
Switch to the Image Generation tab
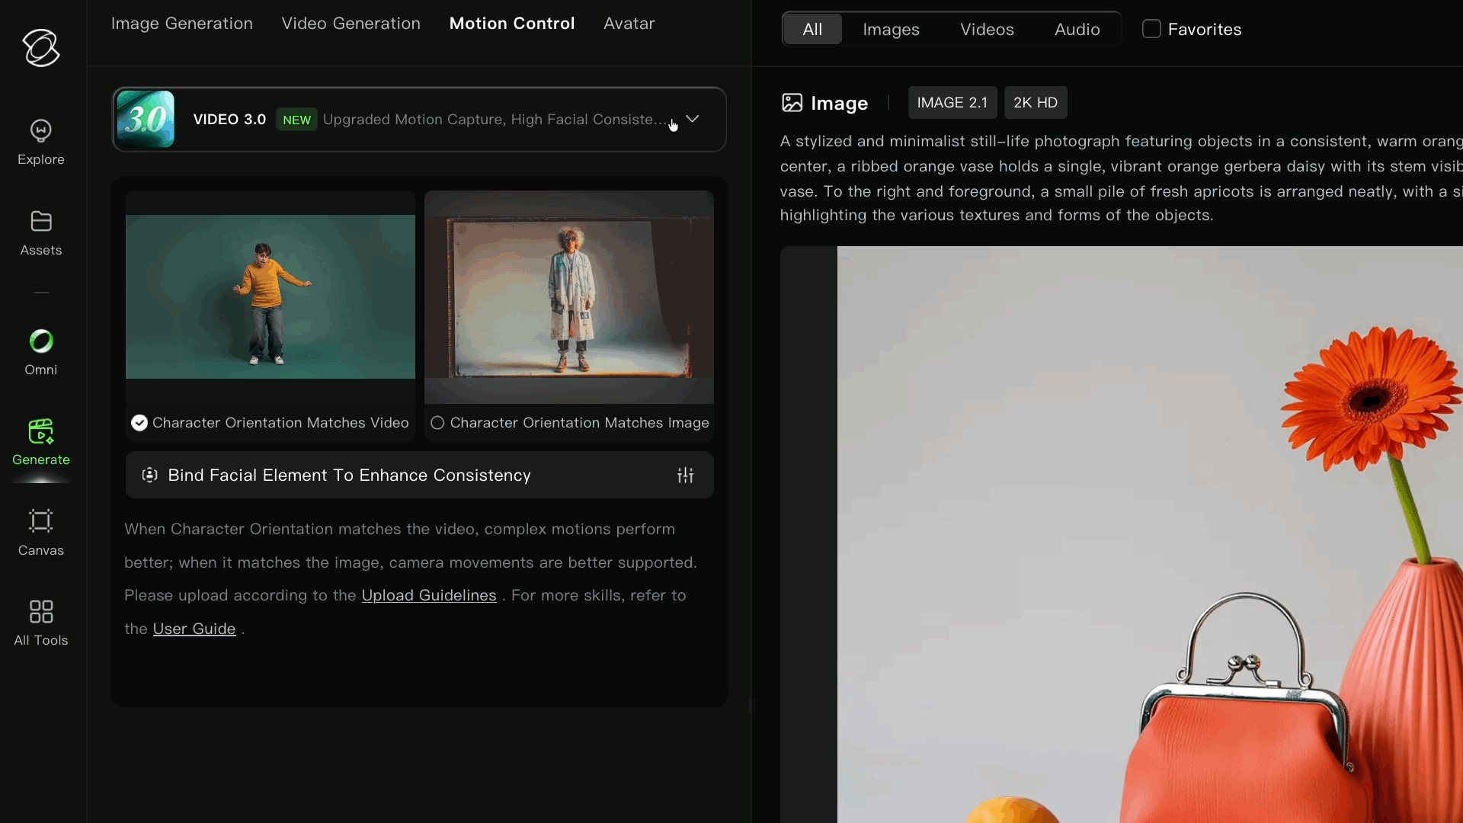(181, 24)
